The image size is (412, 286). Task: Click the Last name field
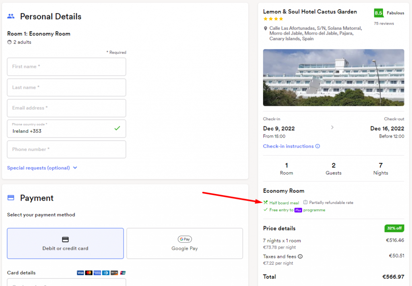pyautogui.click(x=66, y=87)
